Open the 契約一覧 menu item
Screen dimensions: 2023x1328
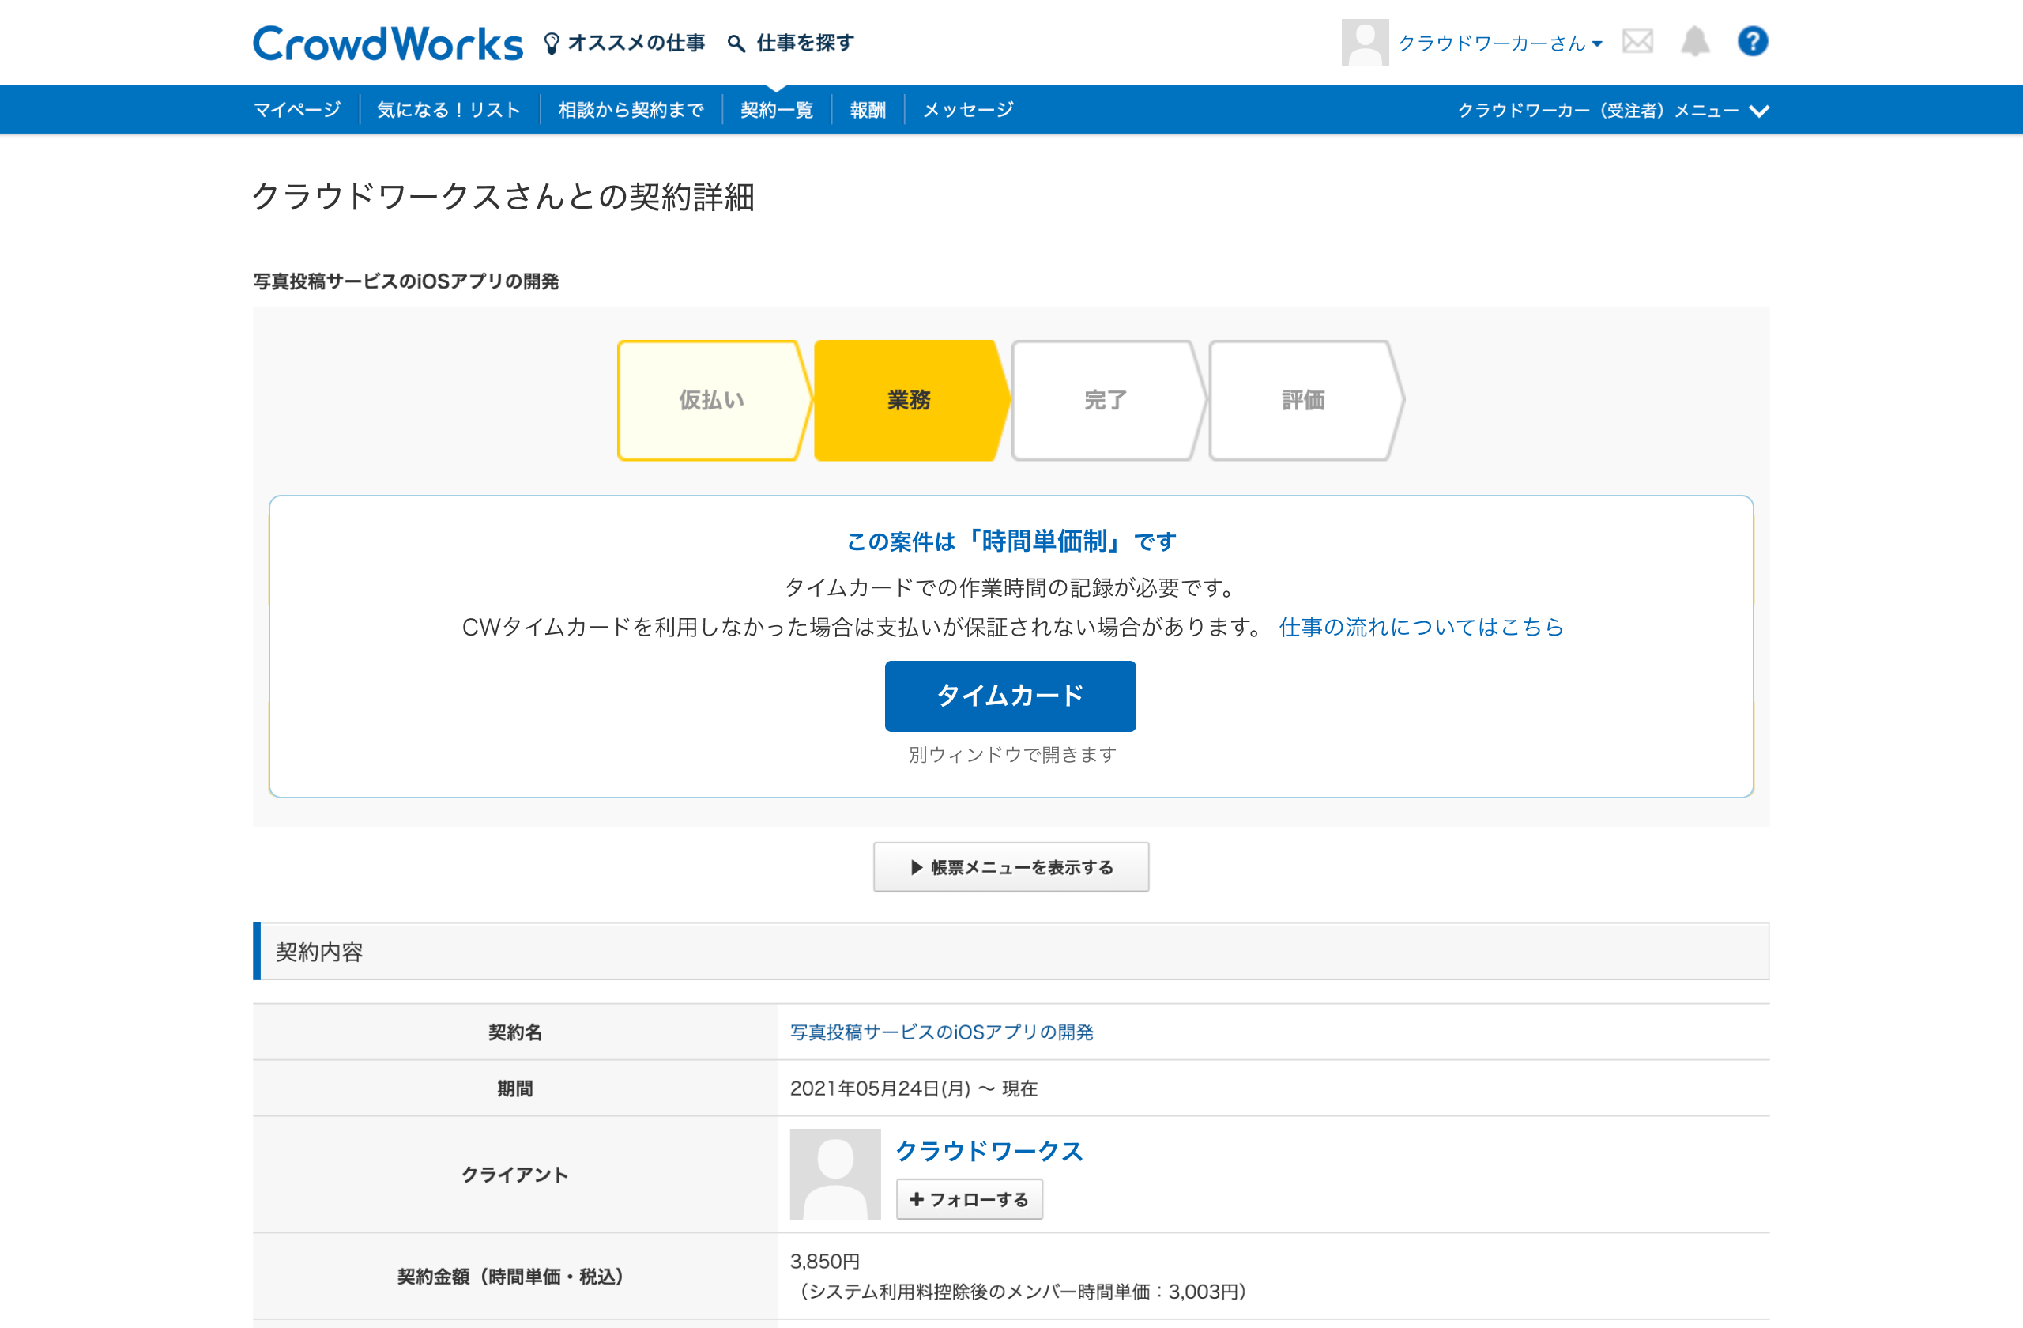[776, 110]
